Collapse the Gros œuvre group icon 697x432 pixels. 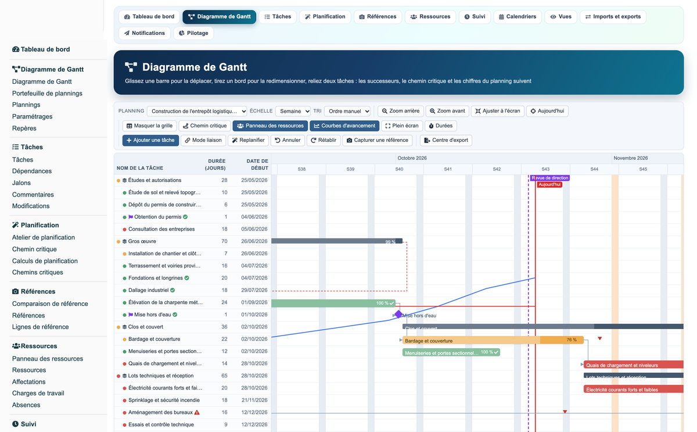coord(124,241)
